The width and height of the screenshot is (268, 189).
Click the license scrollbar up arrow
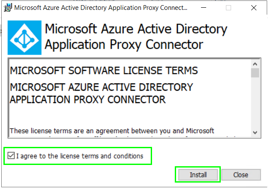[255, 63]
